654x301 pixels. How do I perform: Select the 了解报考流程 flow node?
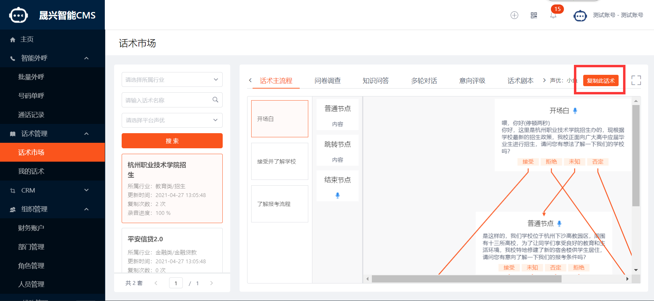[x=280, y=204]
